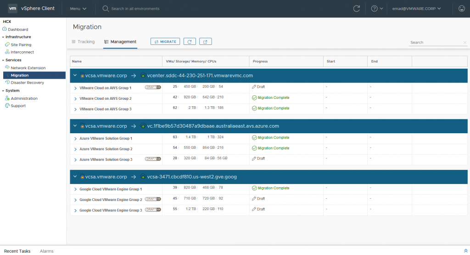This screenshot has width=470, height=255.
Task: Click the Migration Complete check icon for AWS Group 2
Action: (254, 98)
